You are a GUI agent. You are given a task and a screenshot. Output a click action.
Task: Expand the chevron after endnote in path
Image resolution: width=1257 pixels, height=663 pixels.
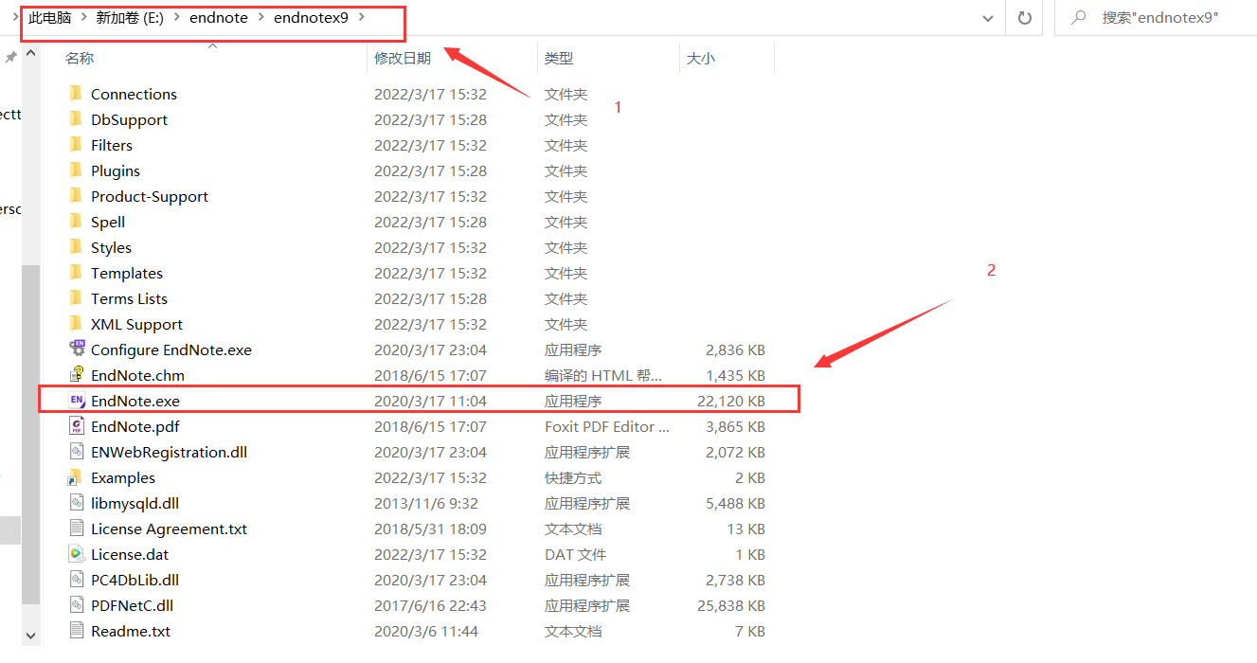point(260,18)
